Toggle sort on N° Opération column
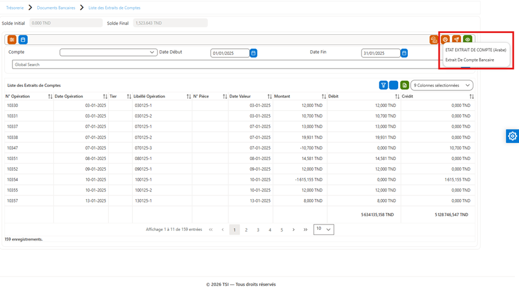519x290 pixels. click(x=50, y=96)
